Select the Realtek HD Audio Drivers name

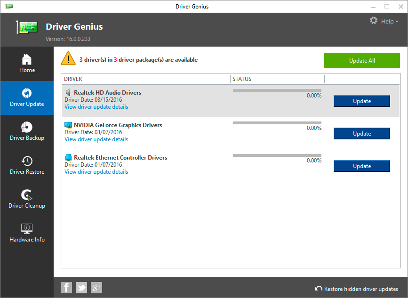click(x=108, y=92)
